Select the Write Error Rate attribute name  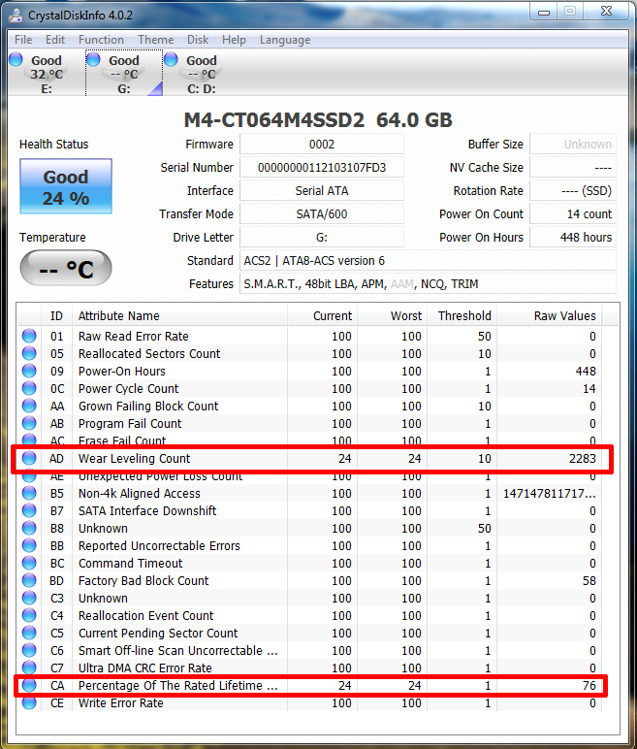[121, 703]
